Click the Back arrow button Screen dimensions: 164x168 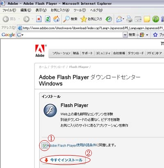[x=6, y=19]
